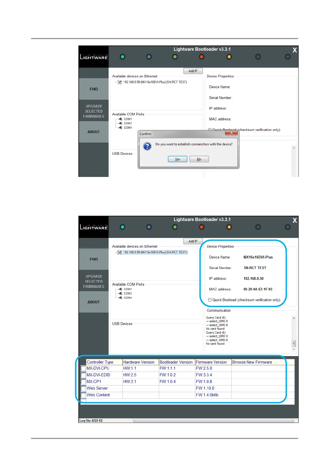Select COM1 in lower window COM ports
The width and height of the screenshot is (330, 467).
coord(128,289)
